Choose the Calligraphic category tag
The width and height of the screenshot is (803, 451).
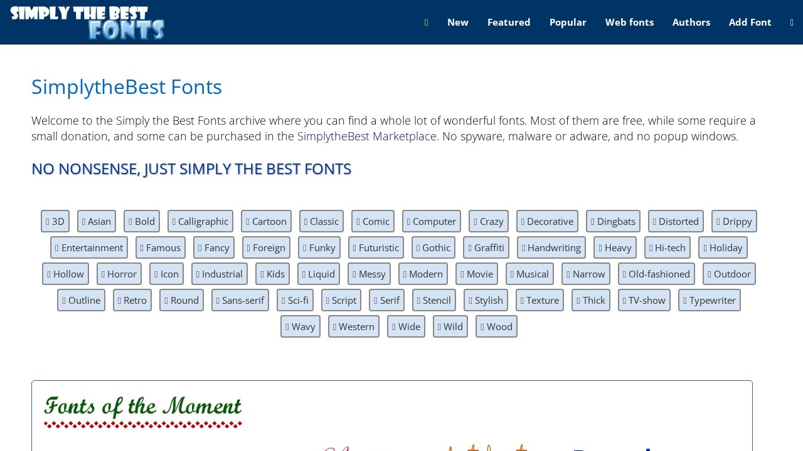pyautogui.click(x=200, y=221)
